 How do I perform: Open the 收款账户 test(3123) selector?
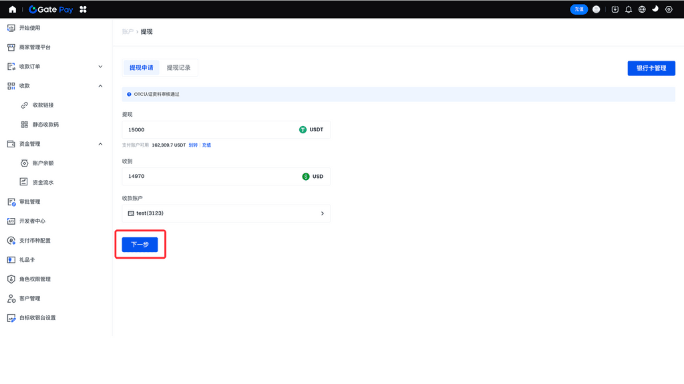pos(226,213)
